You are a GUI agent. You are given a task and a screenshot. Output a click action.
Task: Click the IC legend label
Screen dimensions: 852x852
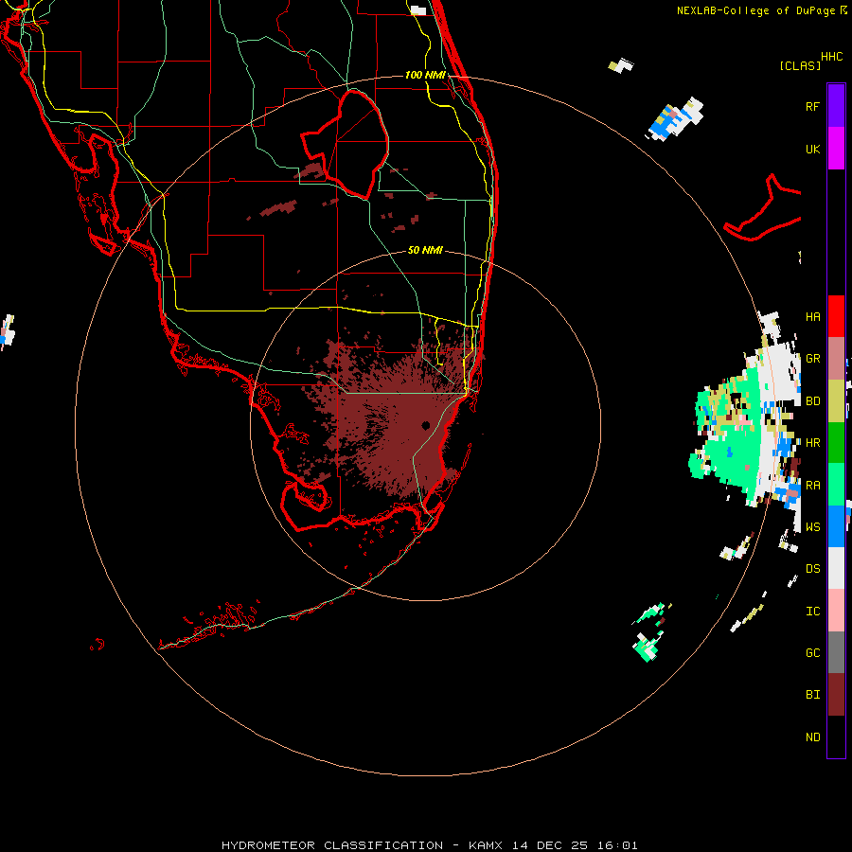pyautogui.click(x=812, y=611)
